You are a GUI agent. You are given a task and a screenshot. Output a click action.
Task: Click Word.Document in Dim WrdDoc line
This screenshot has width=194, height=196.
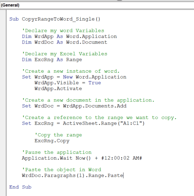pos(87,42)
